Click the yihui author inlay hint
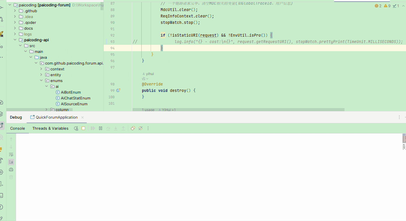Screen dimensions: 406x221 [x=148, y=74]
